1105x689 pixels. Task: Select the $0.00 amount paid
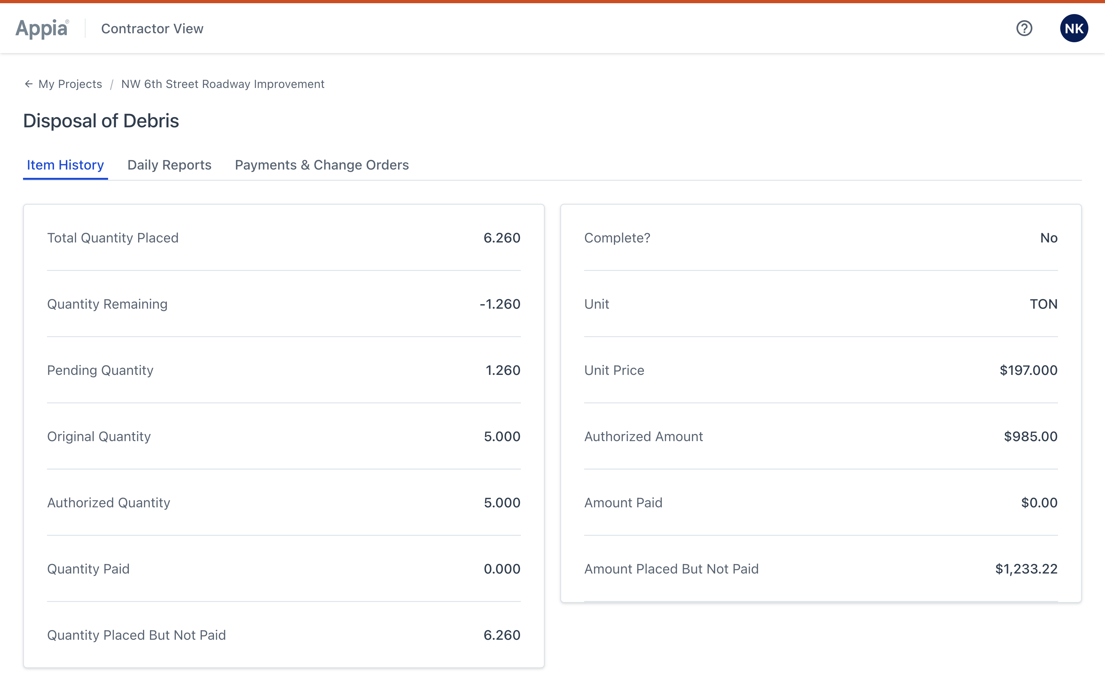(1039, 503)
